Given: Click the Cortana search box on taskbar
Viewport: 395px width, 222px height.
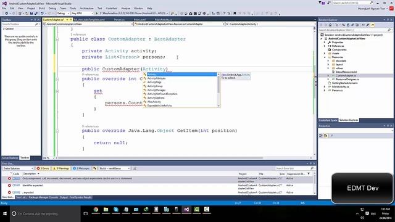Looking at the screenshot, I should [45, 214].
